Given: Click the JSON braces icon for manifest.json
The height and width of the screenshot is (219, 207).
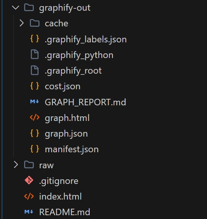Looking at the screenshot, I should pyautogui.click(x=35, y=149).
